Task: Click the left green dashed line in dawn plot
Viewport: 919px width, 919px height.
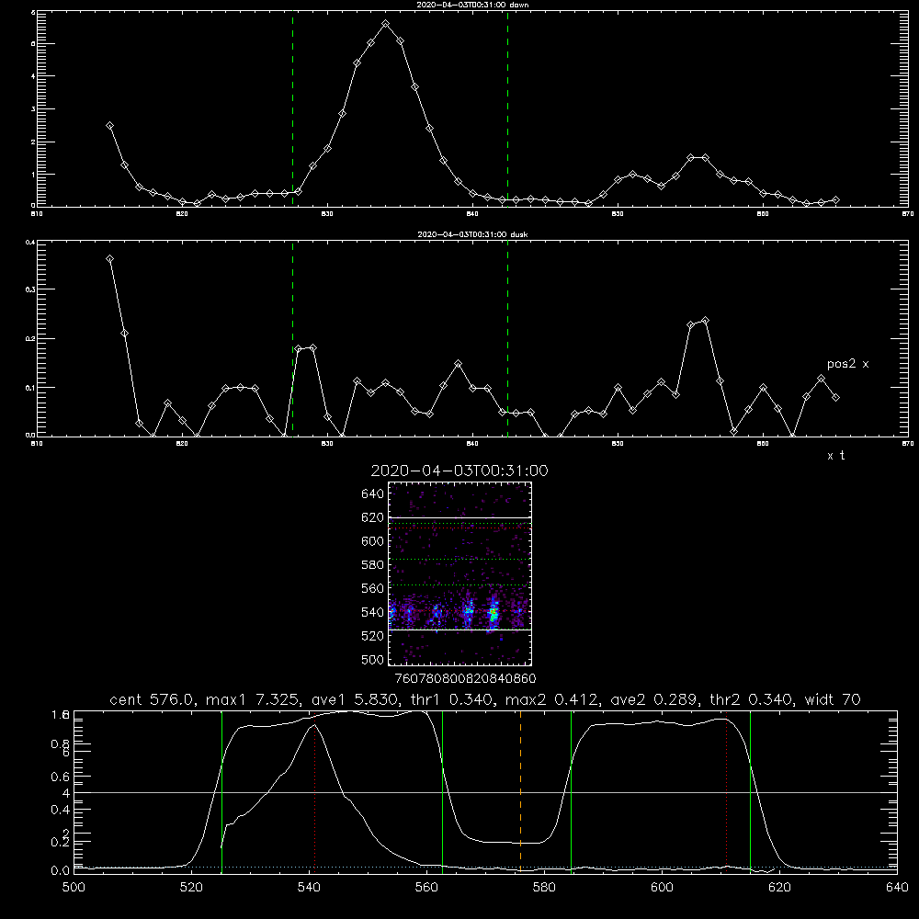Action: (292, 108)
